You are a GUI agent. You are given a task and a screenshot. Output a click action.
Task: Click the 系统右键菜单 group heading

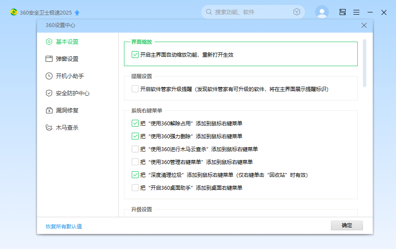(x=147, y=110)
